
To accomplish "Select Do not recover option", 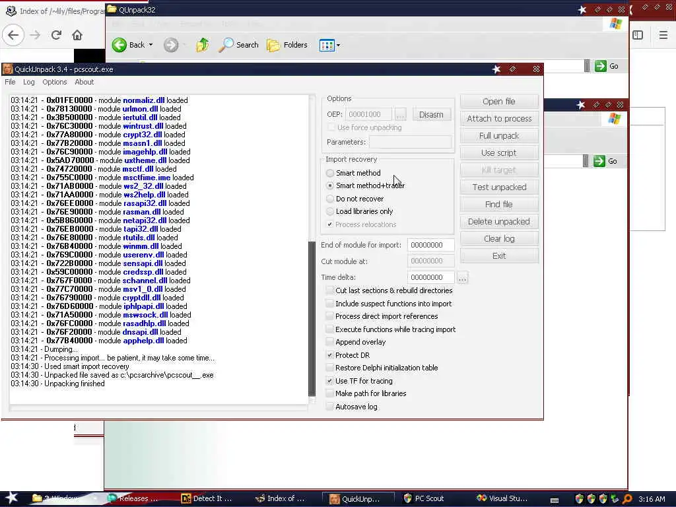I will tap(330, 199).
